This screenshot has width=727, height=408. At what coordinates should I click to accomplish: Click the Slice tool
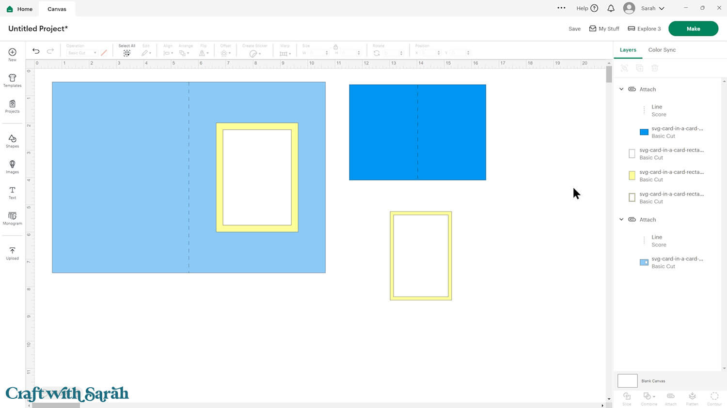(x=627, y=398)
